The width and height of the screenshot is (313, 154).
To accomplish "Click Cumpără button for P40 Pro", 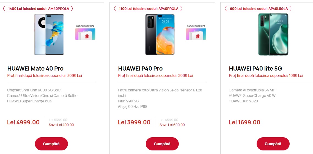I will [162, 144].
